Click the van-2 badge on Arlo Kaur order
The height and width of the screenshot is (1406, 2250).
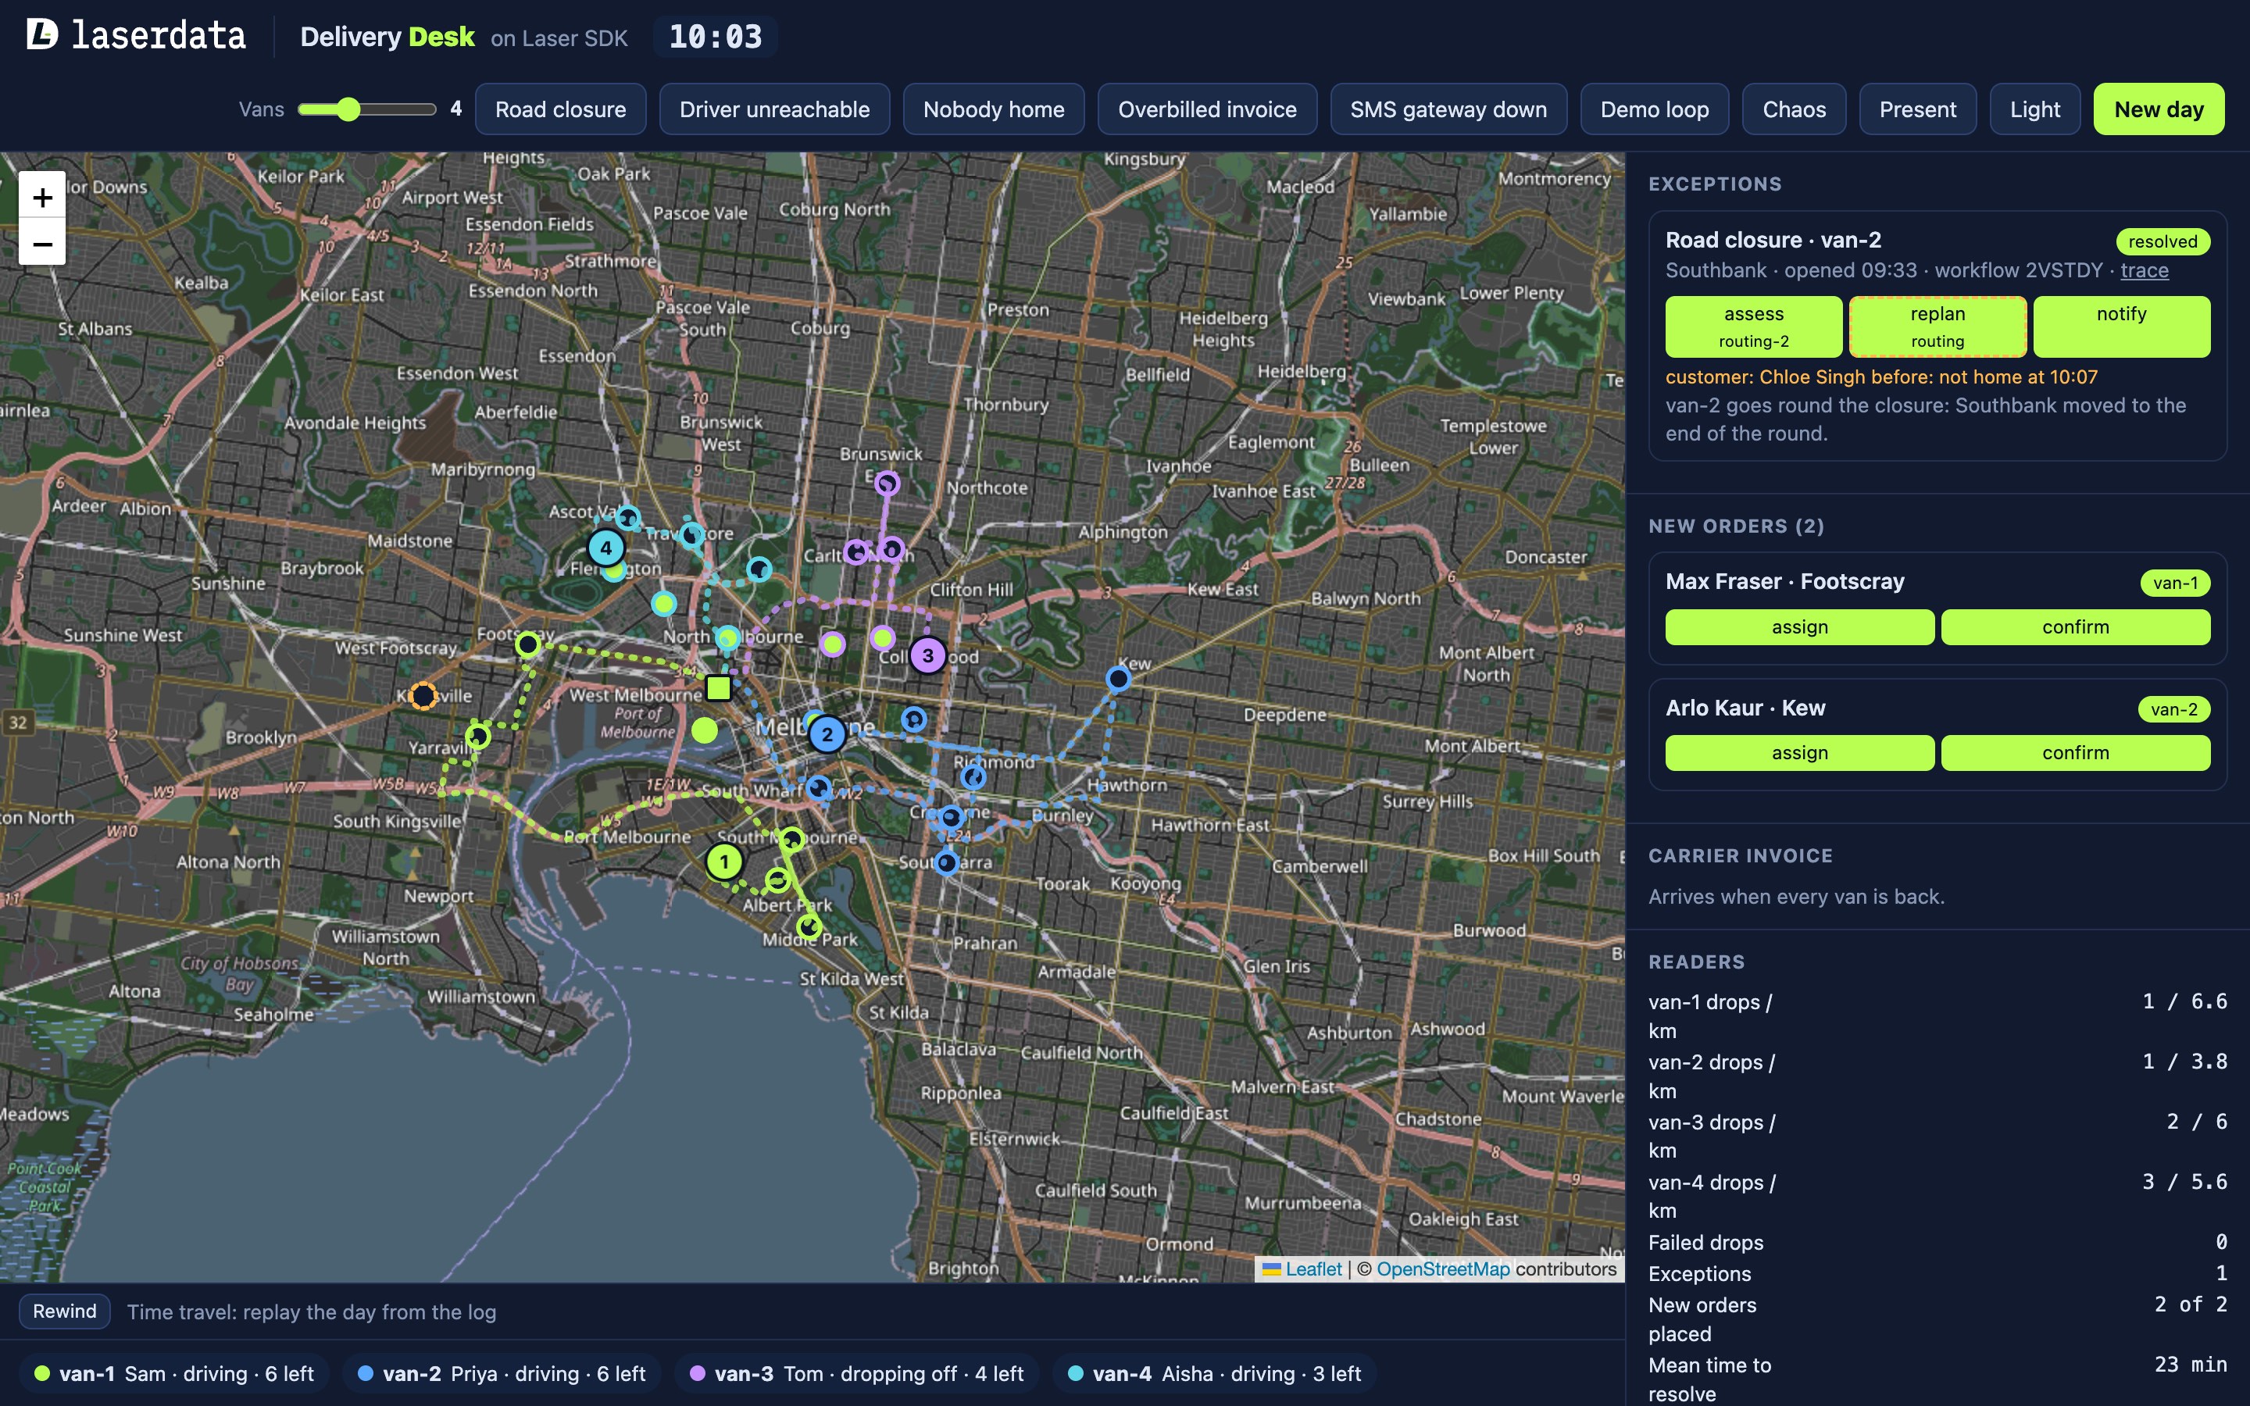(2175, 709)
